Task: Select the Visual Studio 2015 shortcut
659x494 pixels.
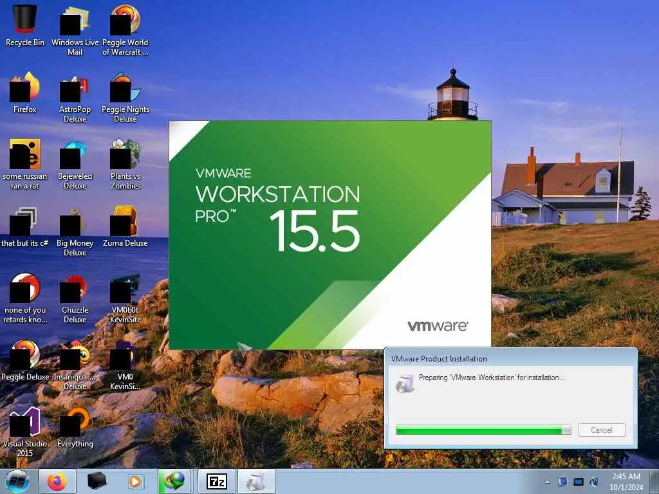Action: 25,432
